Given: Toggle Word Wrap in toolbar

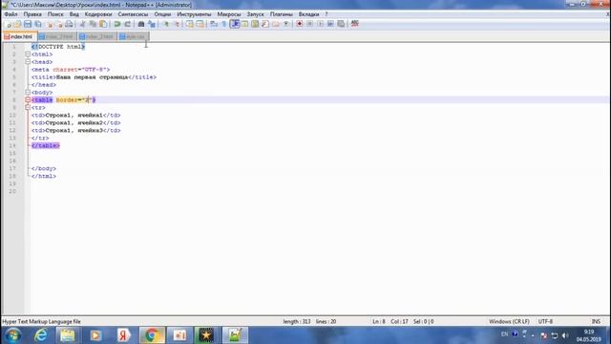Looking at the screenshot, I should coord(214,24).
